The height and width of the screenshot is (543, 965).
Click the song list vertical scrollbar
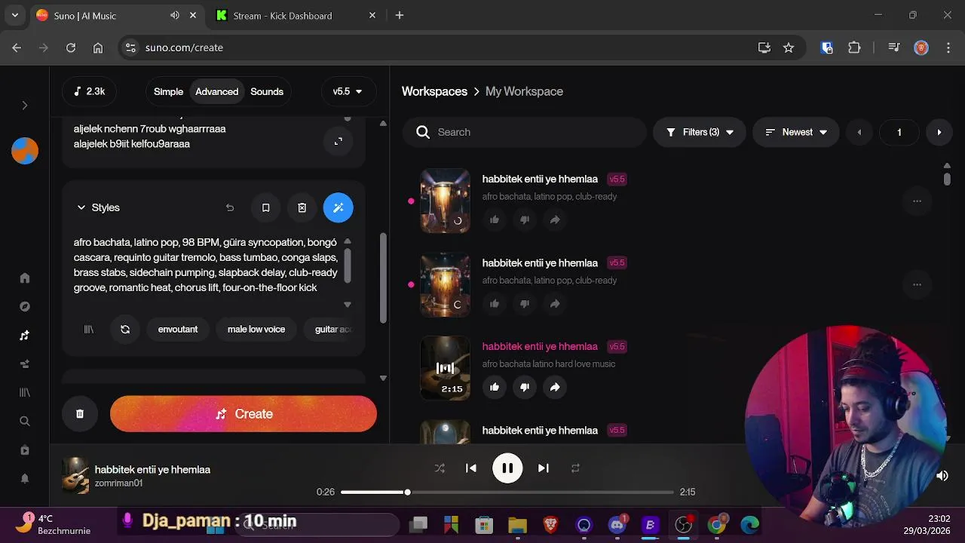pos(947,179)
